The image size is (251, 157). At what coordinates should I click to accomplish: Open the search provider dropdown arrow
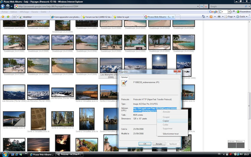pos(249,6)
